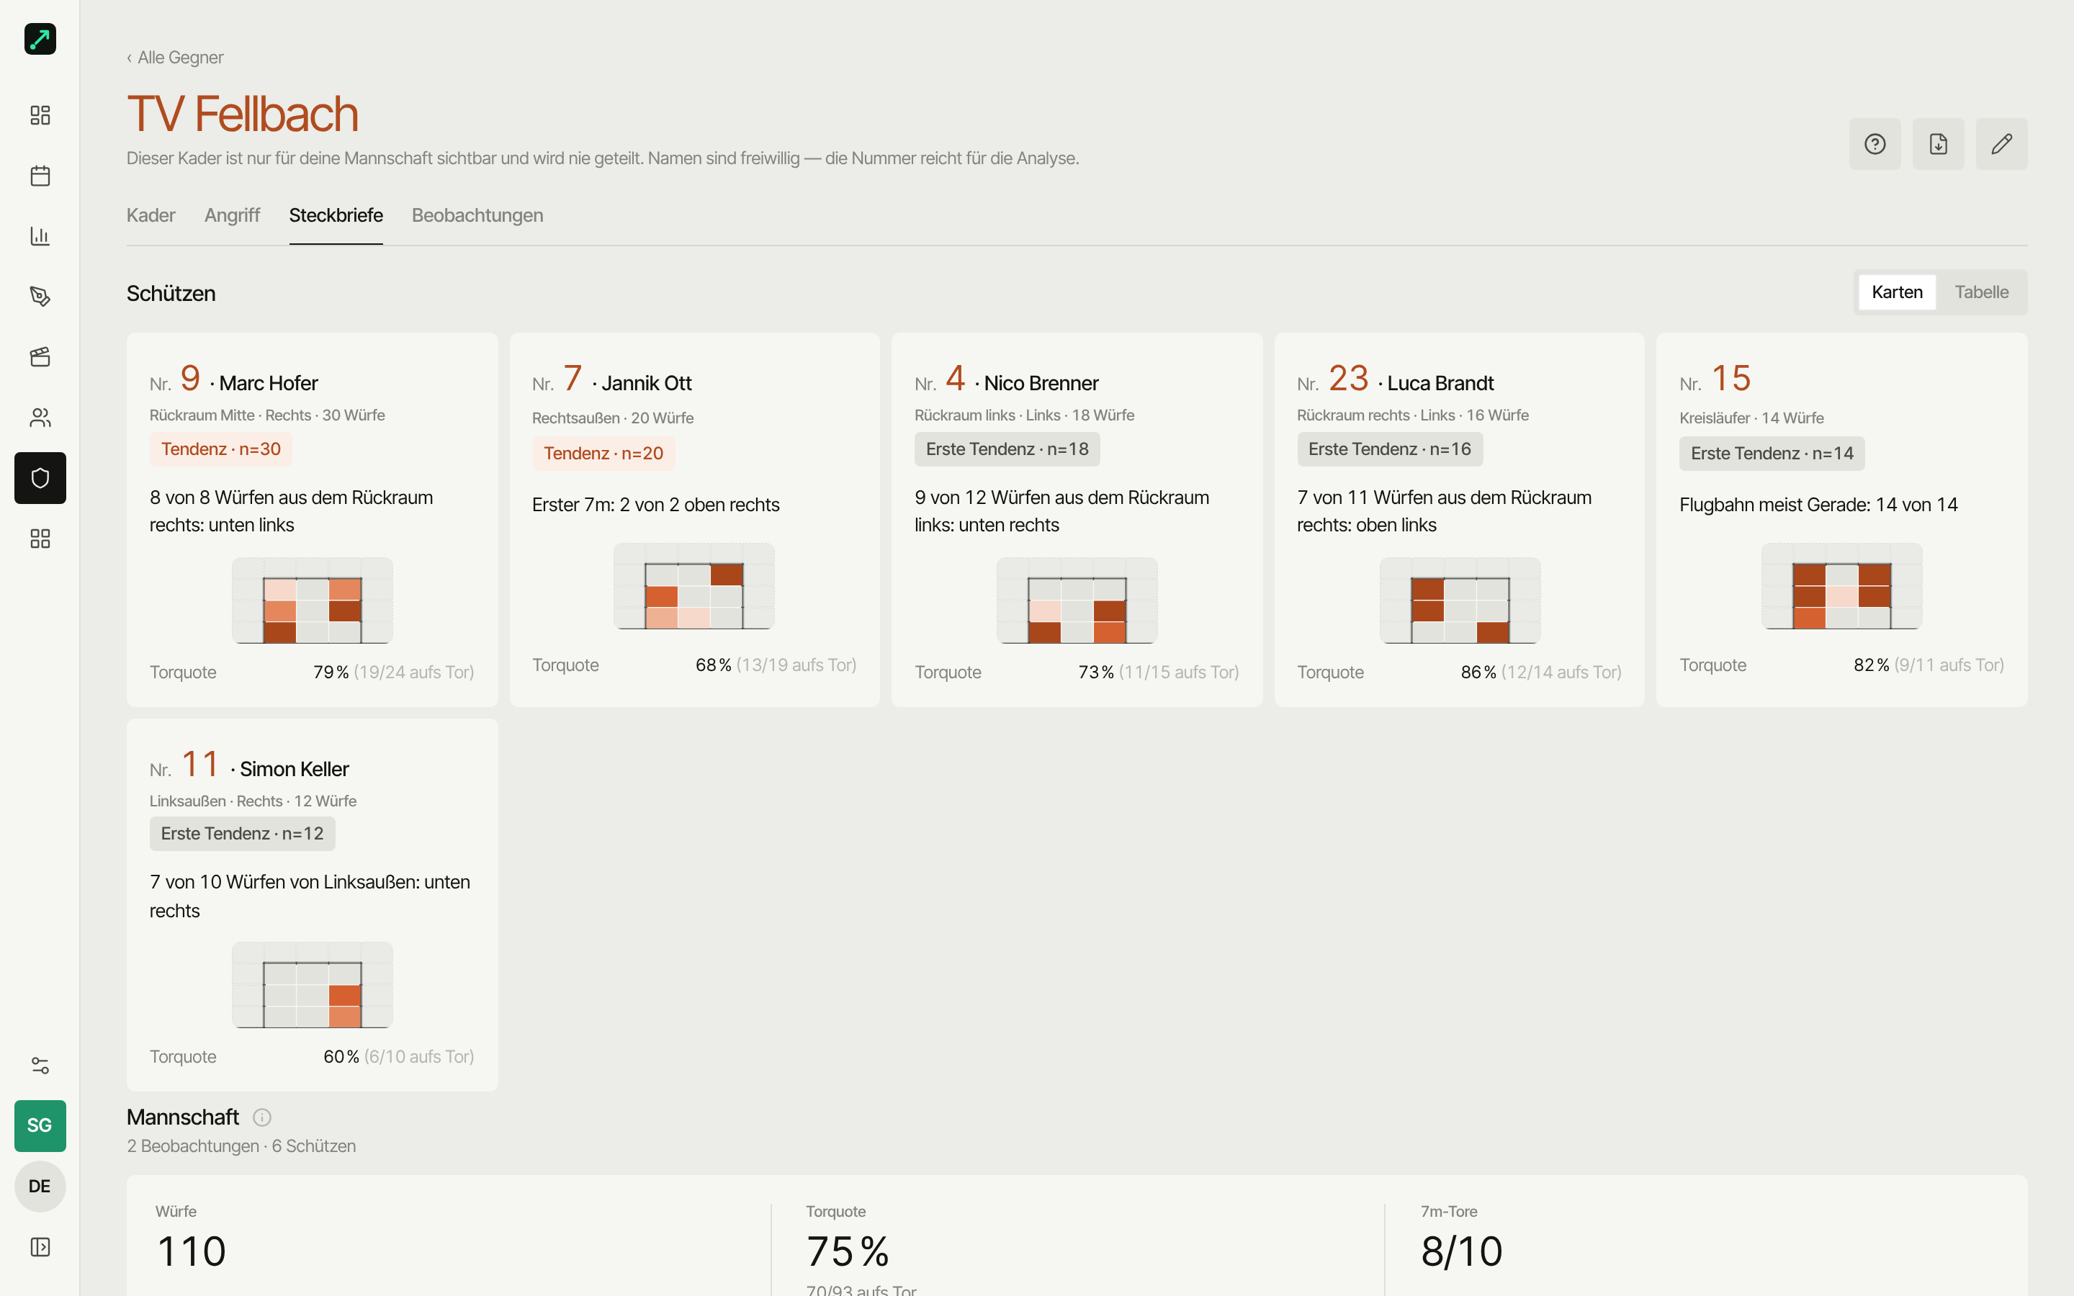The height and width of the screenshot is (1296, 2074).
Task: Click the 'Tendenz · n=30' badge
Action: point(220,449)
